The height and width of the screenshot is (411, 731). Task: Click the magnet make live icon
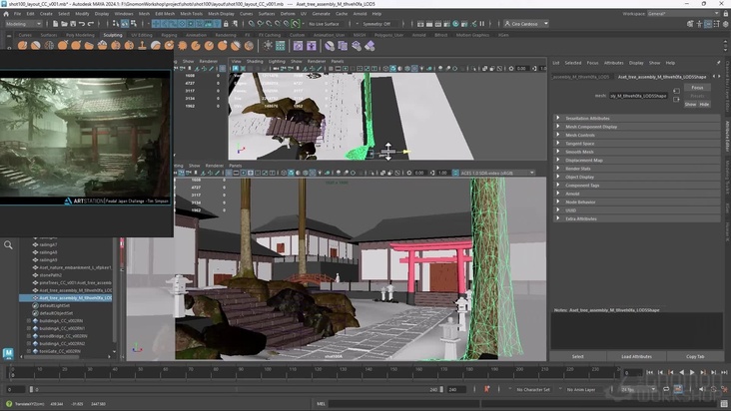tap(296, 24)
